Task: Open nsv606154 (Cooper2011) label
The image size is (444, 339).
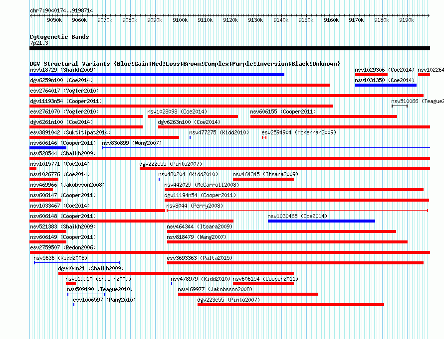Action: 265,279
